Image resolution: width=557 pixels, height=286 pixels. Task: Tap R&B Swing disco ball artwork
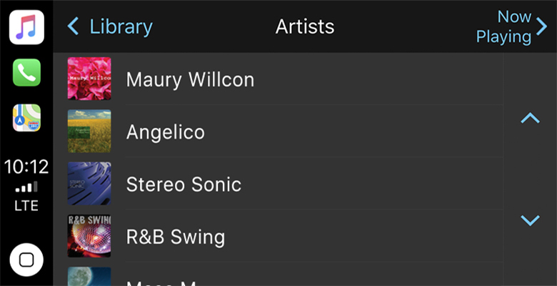click(x=89, y=236)
